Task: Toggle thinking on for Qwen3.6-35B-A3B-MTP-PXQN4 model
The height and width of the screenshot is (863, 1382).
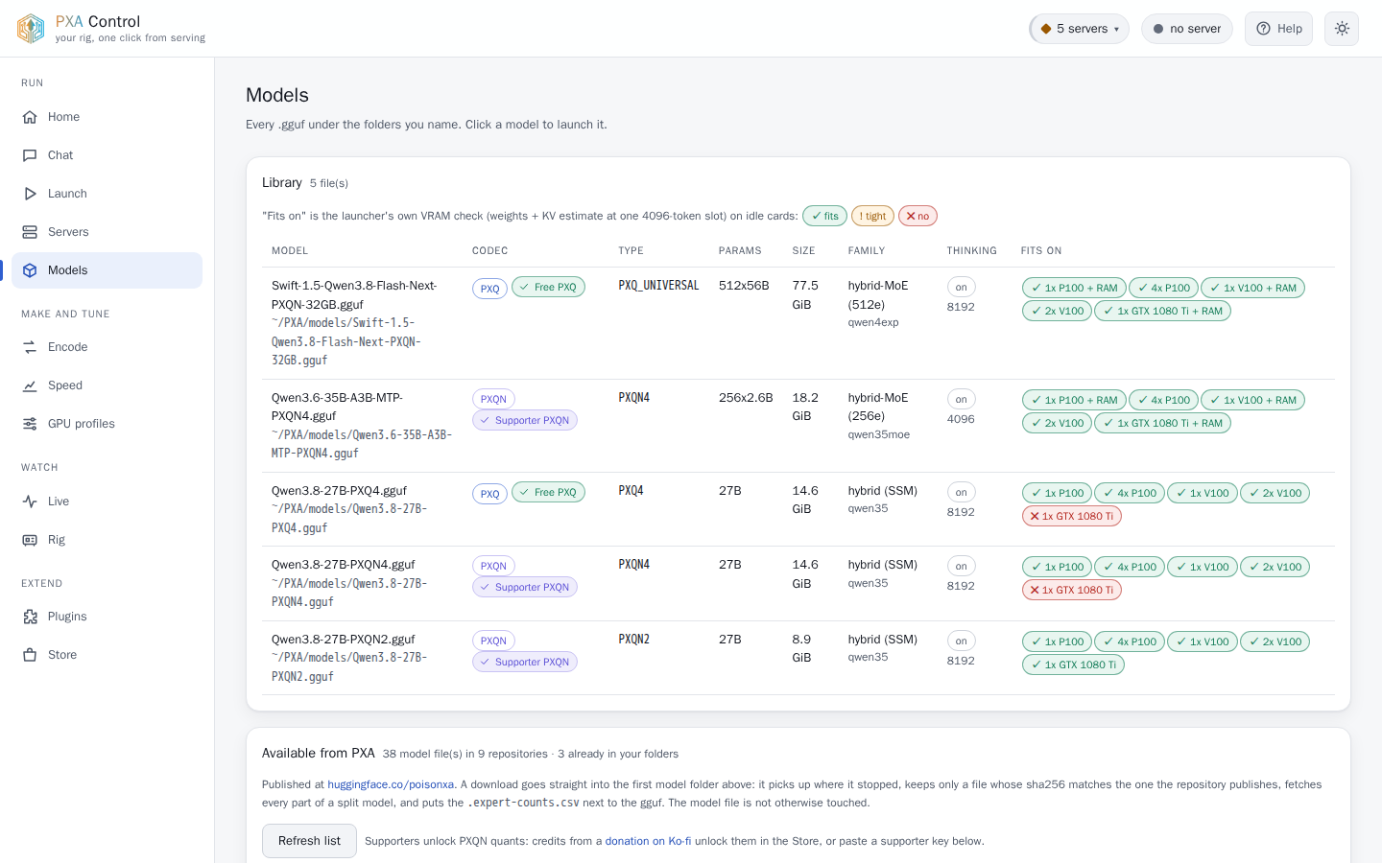Action: point(961,400)
